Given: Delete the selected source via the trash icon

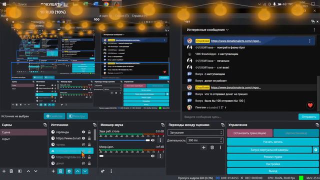Looking at the screenshot, I should point(60,171).
